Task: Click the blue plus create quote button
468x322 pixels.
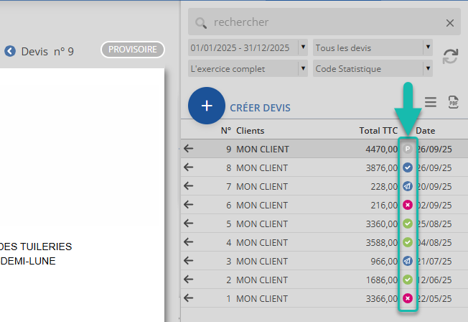Action: click(207, 106)
